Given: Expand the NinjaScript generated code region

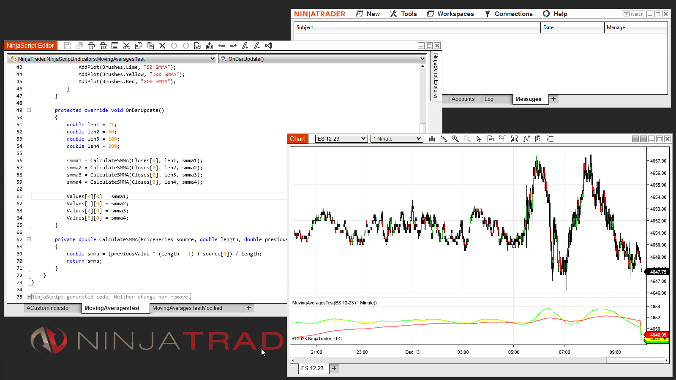Looking at the screenshot, I should (x=29, y=297).
